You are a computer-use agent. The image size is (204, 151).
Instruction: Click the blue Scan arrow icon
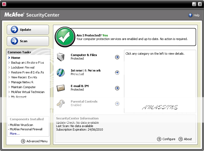pyautogui.click(x=14, y=41)
